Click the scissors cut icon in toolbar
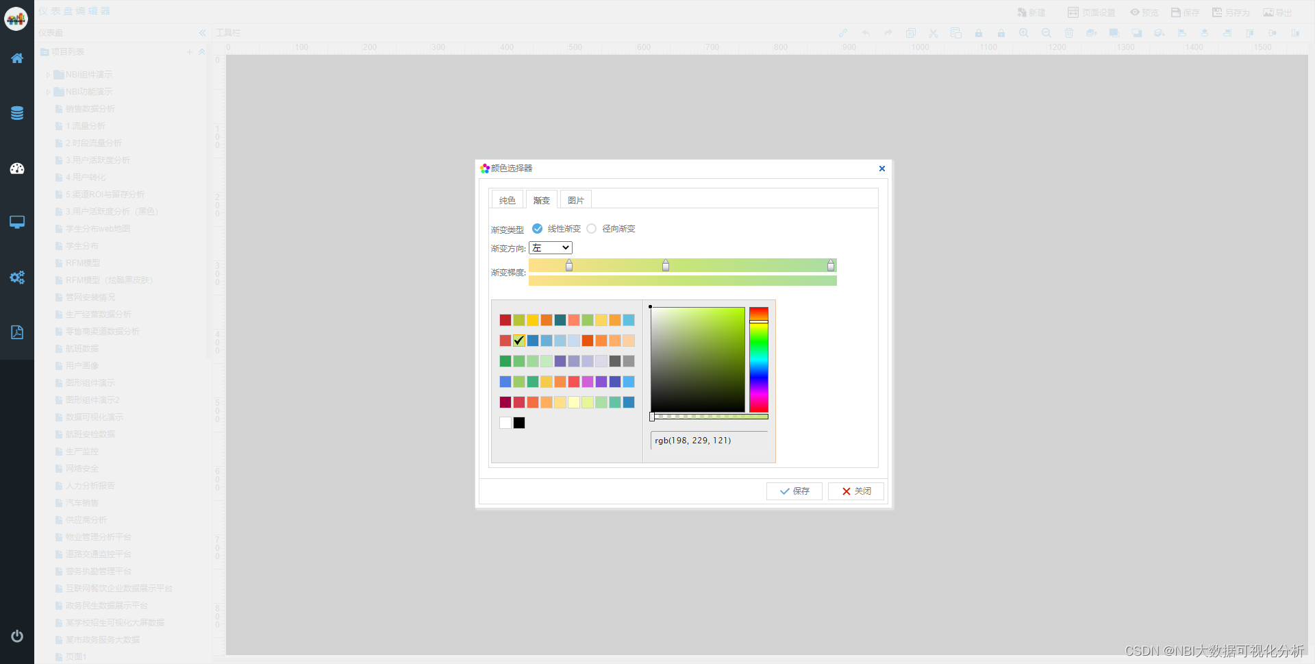Image resolution: width=1315 pixels, height=664 pixels. pos(934,33)
